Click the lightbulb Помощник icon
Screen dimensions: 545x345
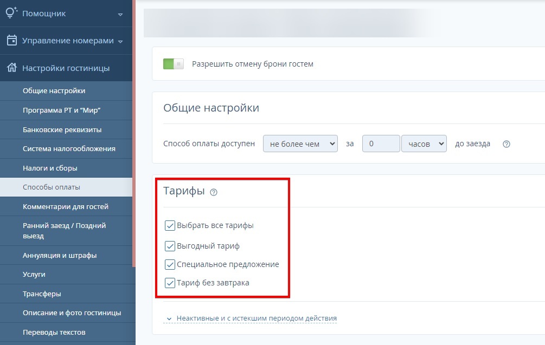(10, 12)
